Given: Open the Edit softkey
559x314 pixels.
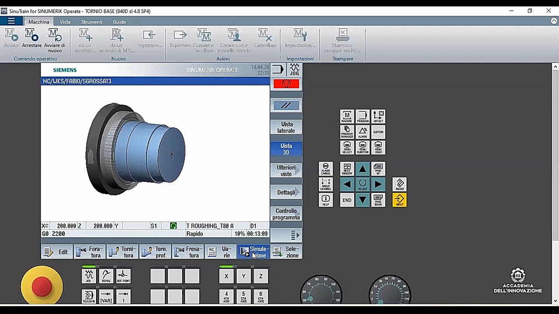Looking at the screenshot, I should click(x=57, y=252).
